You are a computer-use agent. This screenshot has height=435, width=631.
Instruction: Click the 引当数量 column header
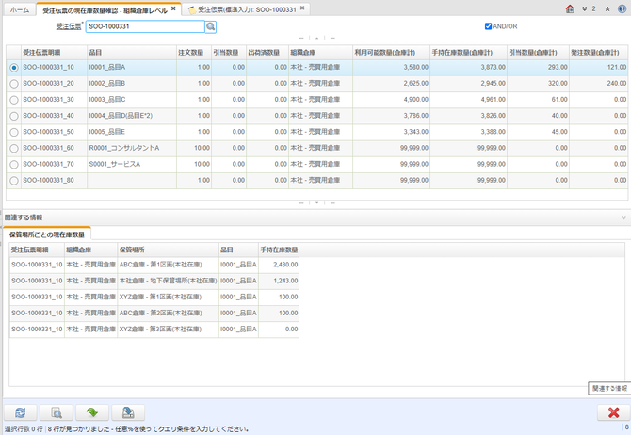(x=229, y=53)
